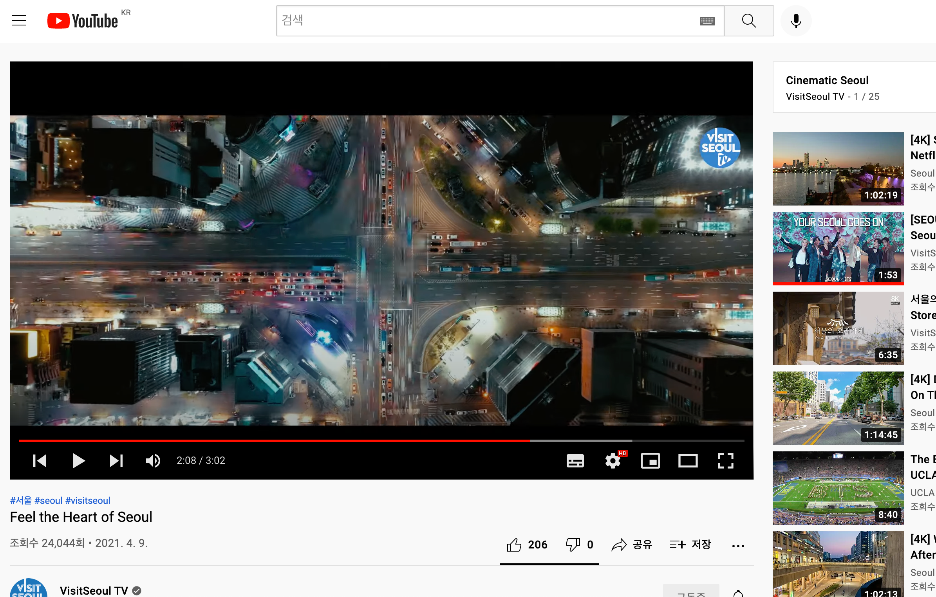Image resolution: width=936 pixels, height=597 pixels.
Task: Open the more actions ellipsis menu
Action: click(738, 546)
